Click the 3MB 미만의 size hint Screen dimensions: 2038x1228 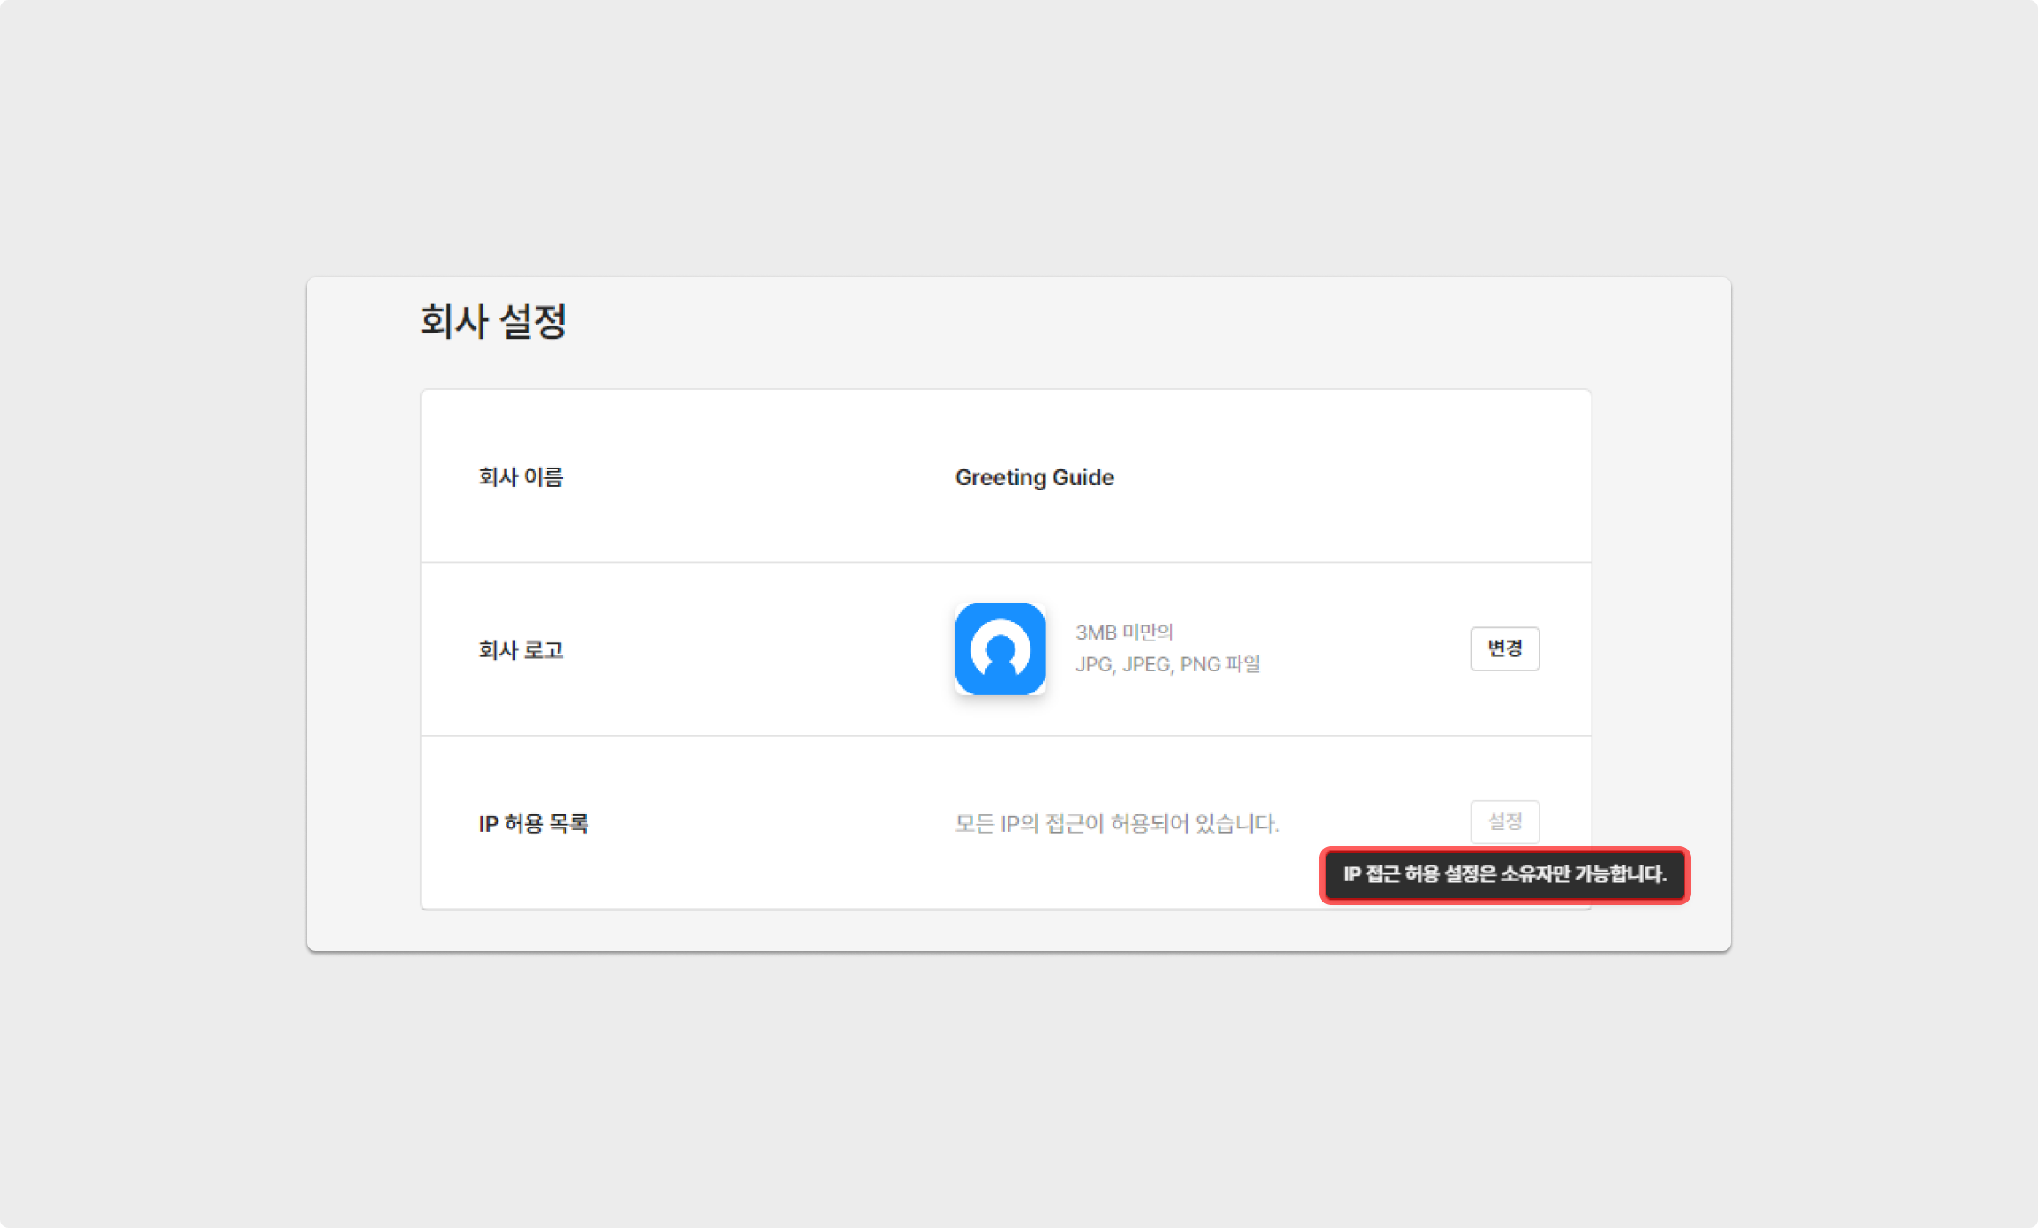1124,633
